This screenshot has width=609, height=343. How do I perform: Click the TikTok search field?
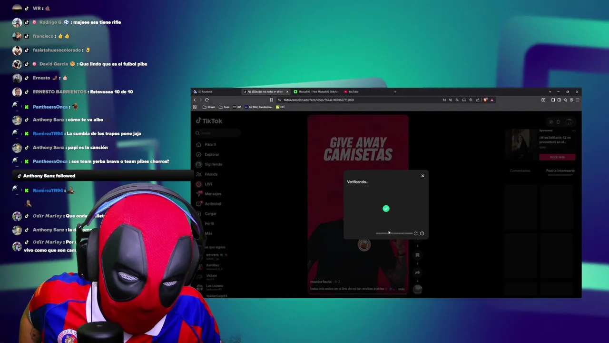pos(218,133)
